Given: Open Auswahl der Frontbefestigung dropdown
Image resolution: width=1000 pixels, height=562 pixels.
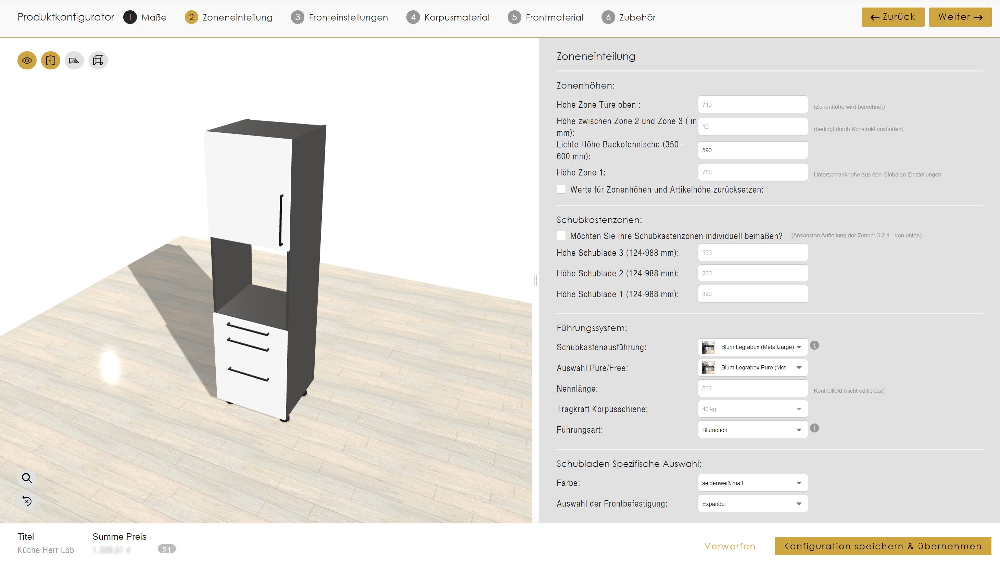Looking at the screenshot, I should click(752, 504).
